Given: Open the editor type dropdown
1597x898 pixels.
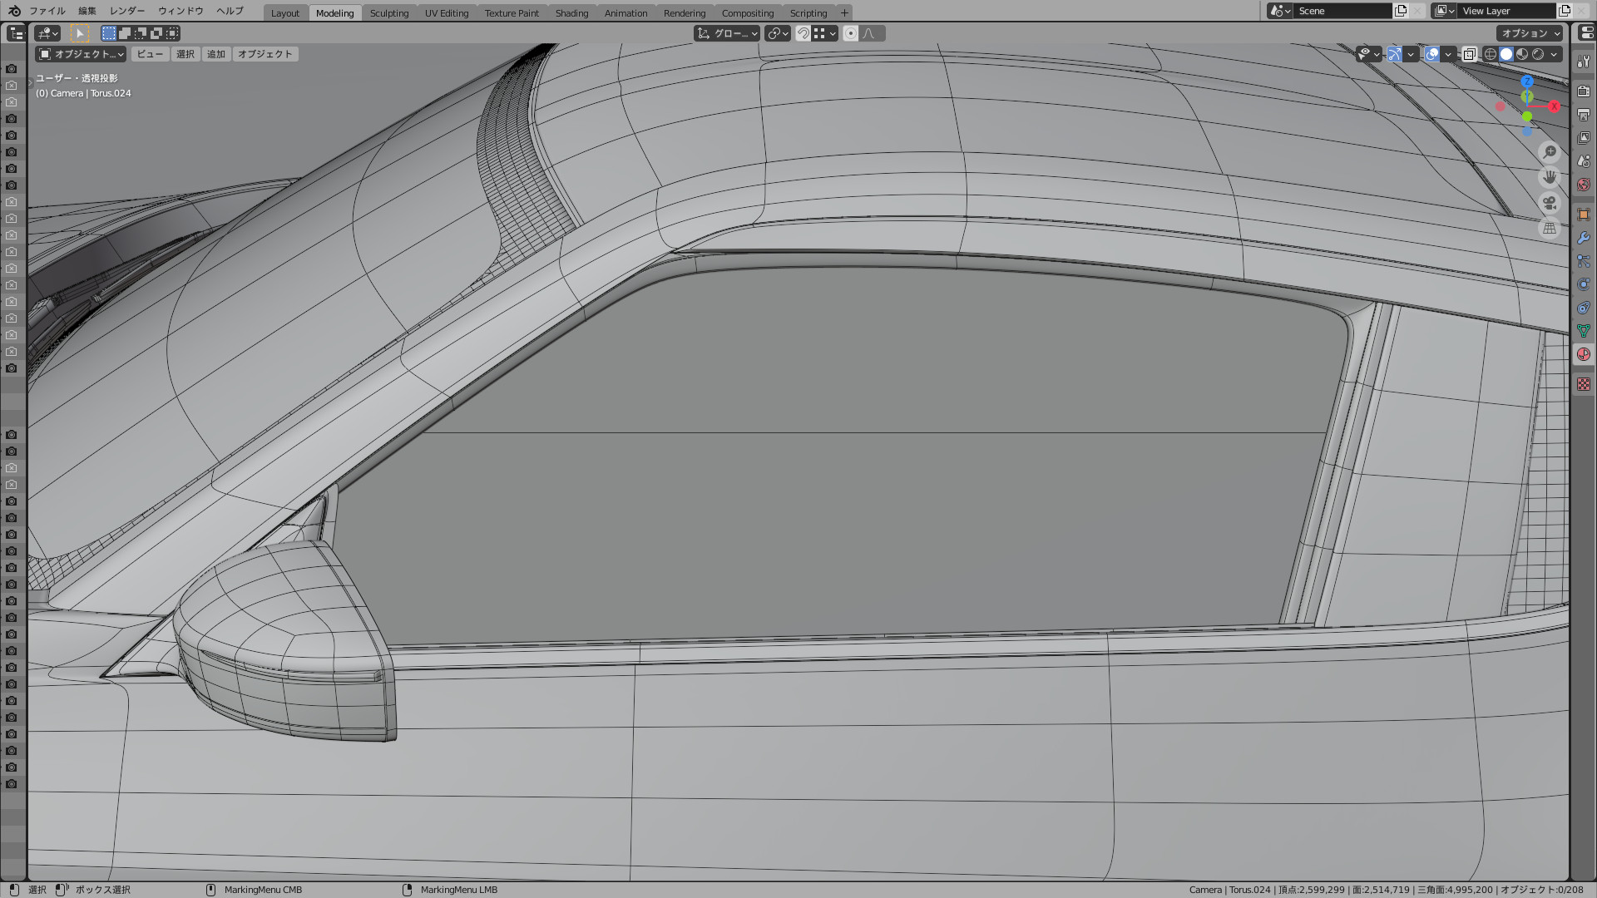Looking at the screenshot, I should [x=47, y=33].
